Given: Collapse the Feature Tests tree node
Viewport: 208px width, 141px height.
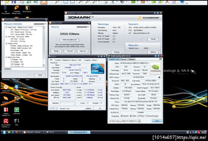Looking at the screenshot, I should pyautogui.click(x=6, y=44).
